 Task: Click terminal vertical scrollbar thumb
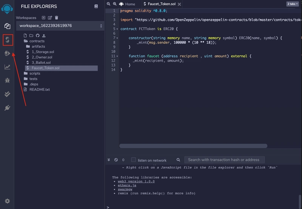pos(300,201)
